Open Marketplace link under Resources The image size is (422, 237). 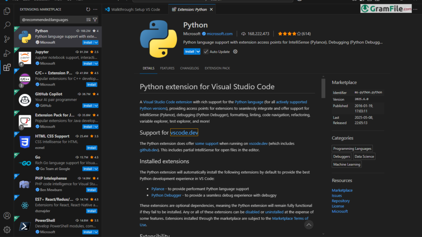[342, 190]
